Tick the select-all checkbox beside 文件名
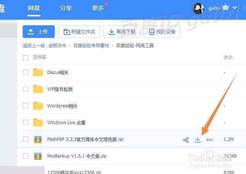 click(26, 58)
